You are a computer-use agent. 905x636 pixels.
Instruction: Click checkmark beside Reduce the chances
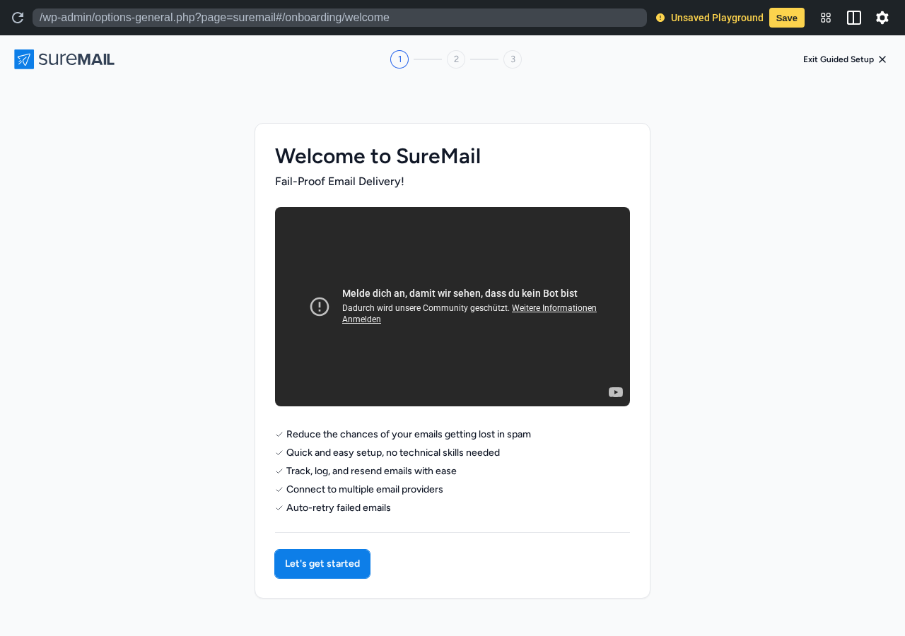pyautogui.click(x=279, y=435)
